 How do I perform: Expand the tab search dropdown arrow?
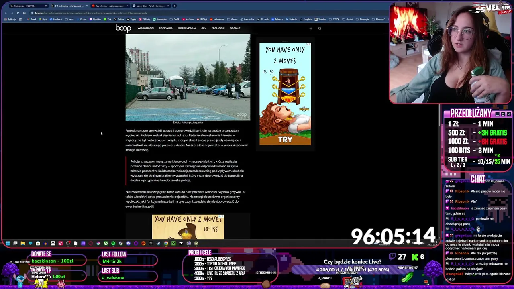(6, 6)
